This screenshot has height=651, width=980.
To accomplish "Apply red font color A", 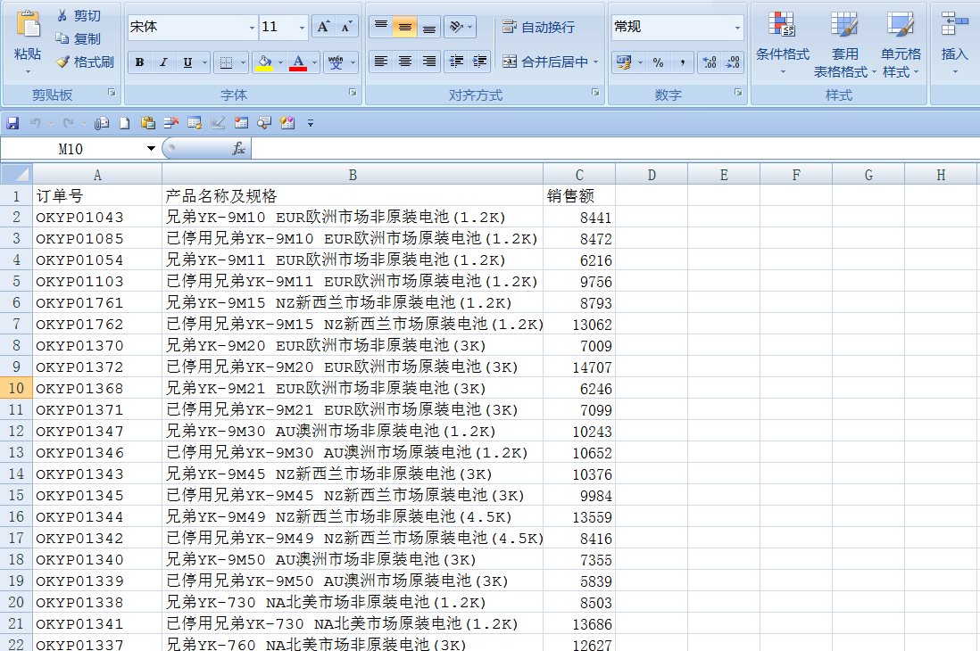I will 298,62.
